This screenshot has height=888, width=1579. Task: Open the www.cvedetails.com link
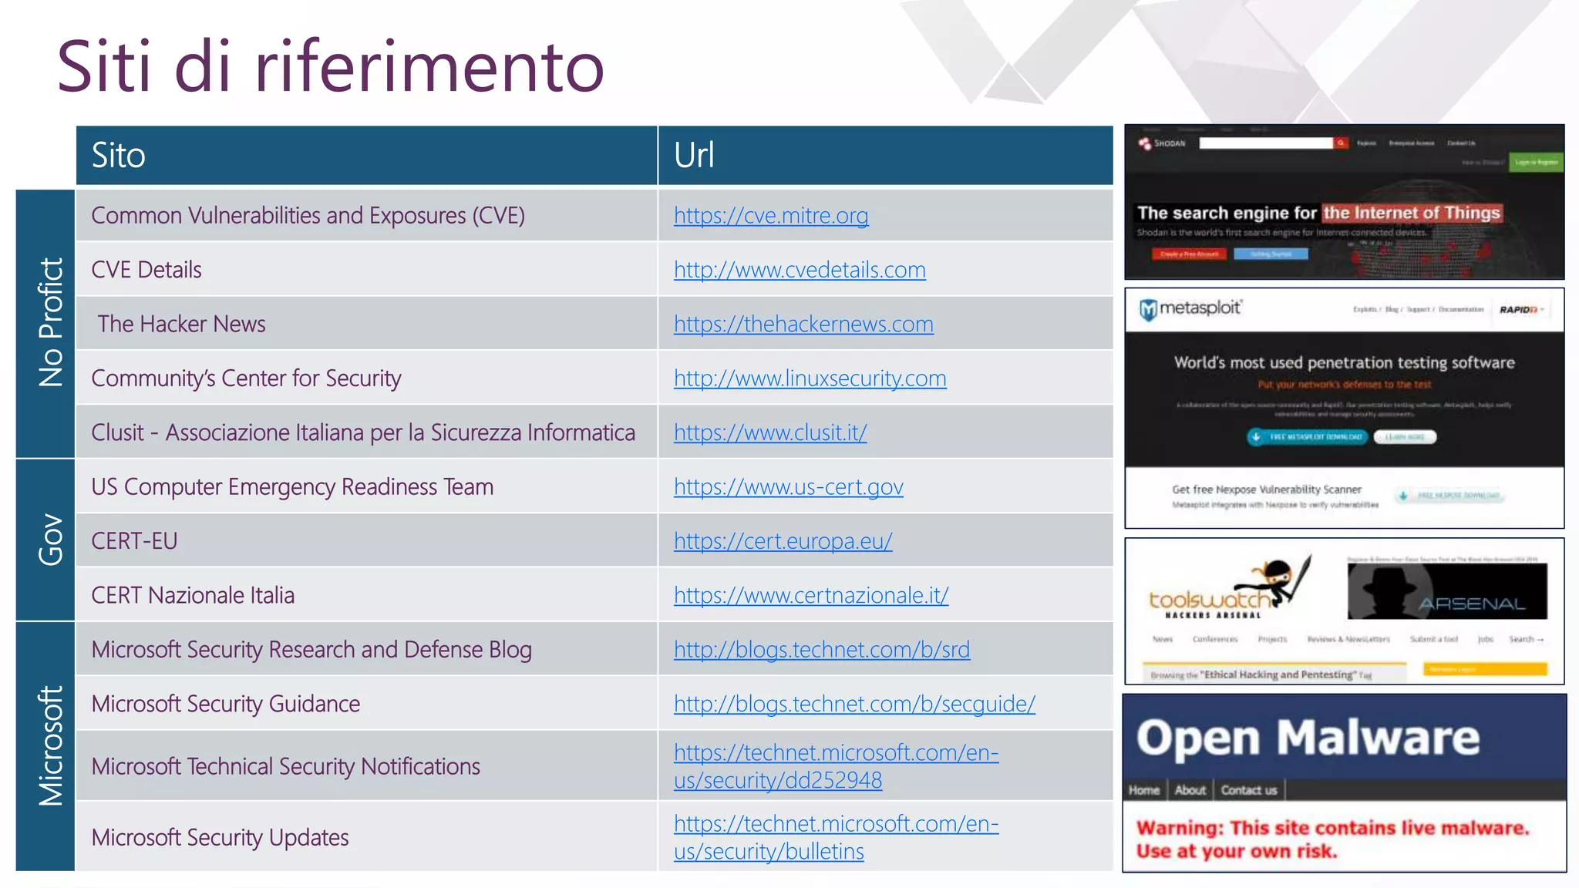coord(800,270)
